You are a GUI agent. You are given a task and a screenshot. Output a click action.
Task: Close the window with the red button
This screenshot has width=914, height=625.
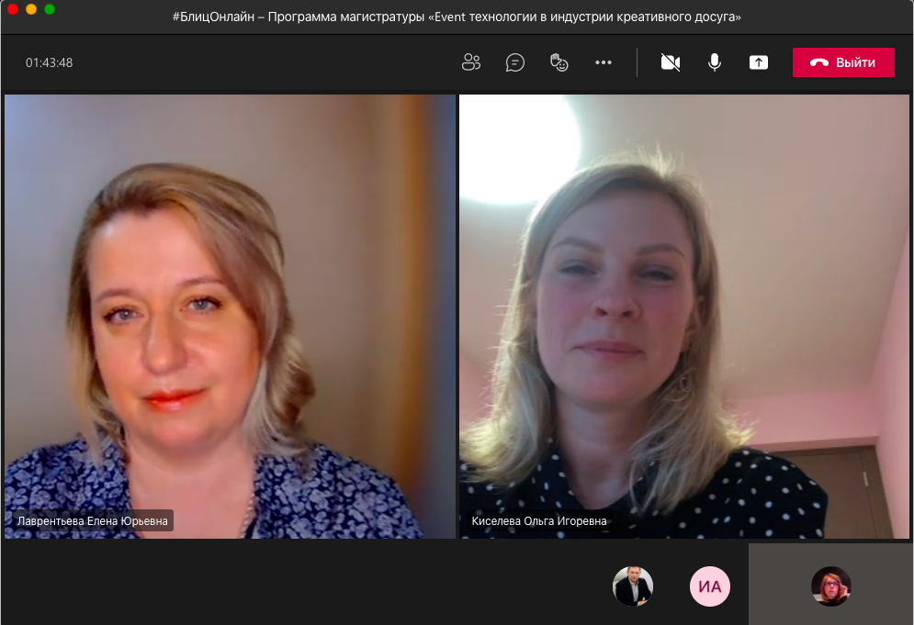click(x=13, y=9)
